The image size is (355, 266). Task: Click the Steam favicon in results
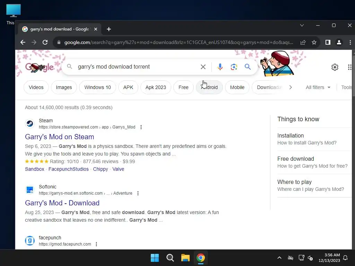(x=30, y=124)
